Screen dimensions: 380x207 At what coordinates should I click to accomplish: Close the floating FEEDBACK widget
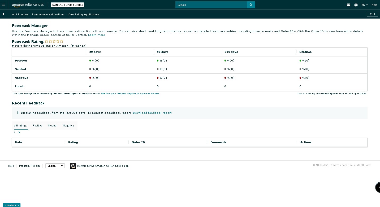click(18, 205)
